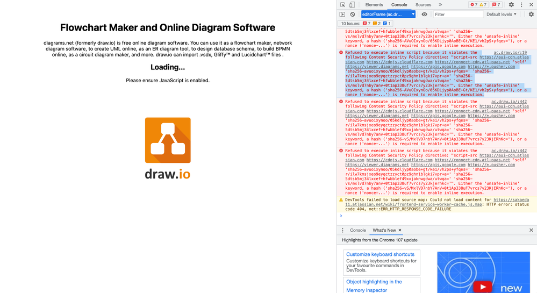Click the draw.io logo image
This screenshot has height=293, width=537.
pyautogui.click(x=168, y=140)
